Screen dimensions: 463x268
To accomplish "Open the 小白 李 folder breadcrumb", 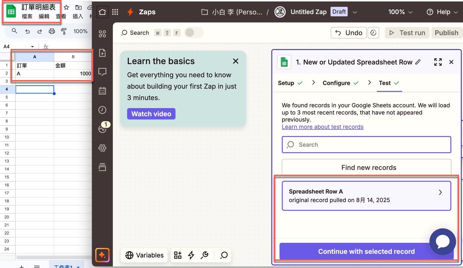I will [x=232, y=12].
